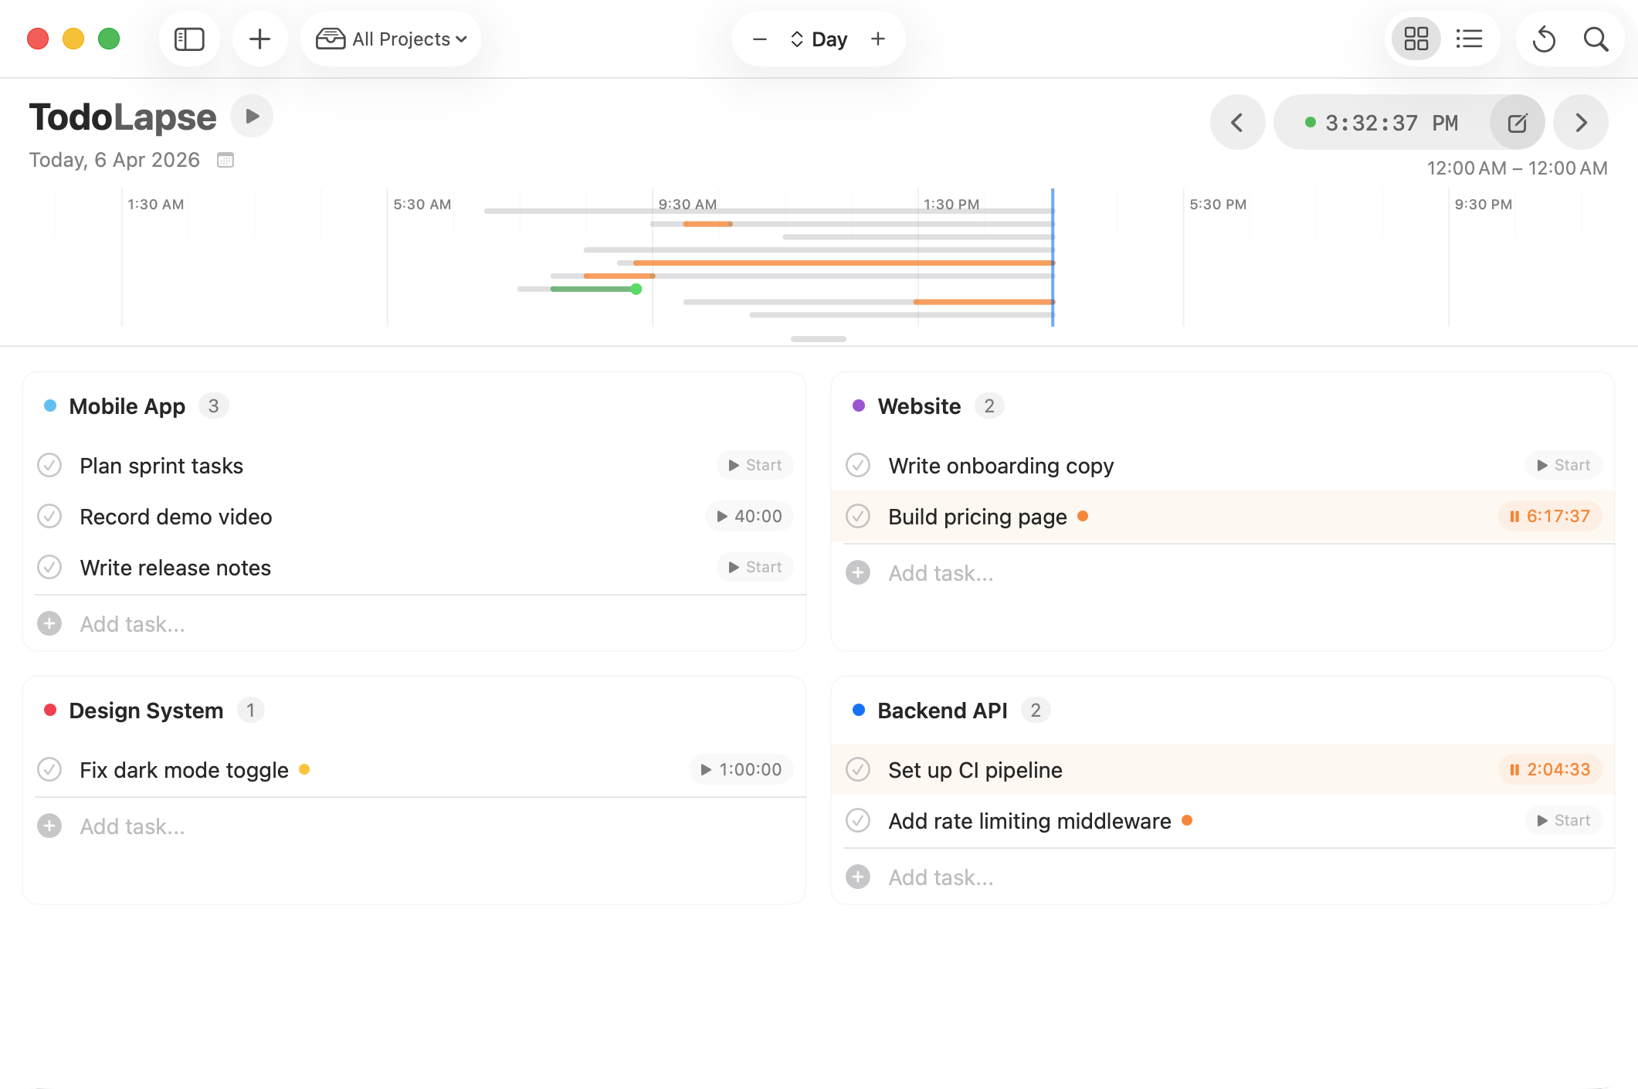Switch to grid view layout
1638x1089 pixels.
[1416, 39]
